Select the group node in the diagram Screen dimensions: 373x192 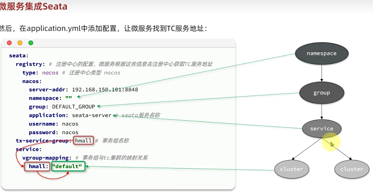(321, 93)
